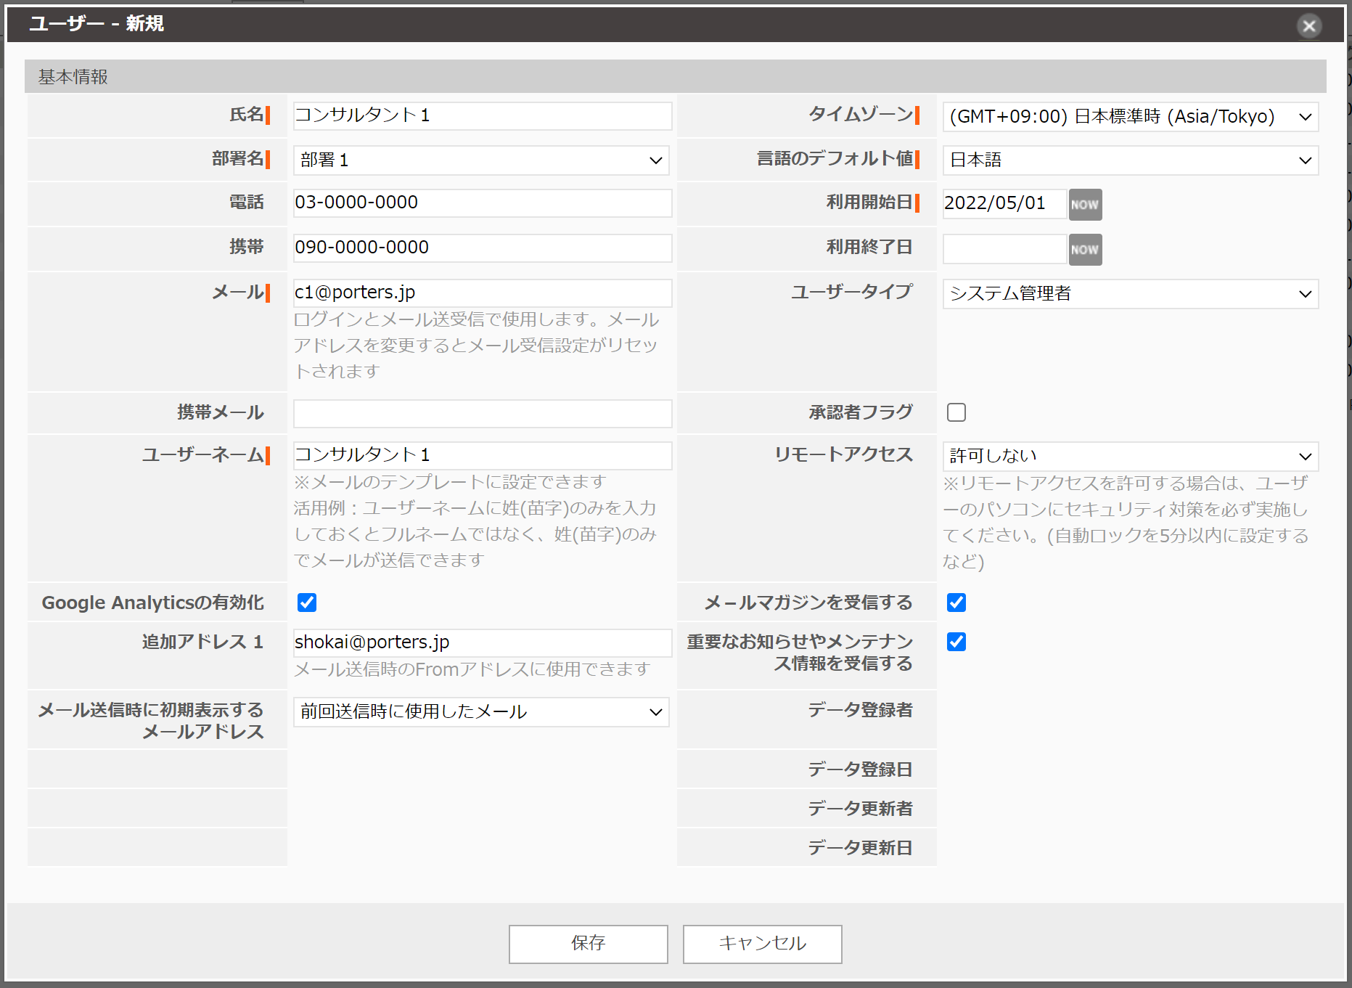This screenshot has width=1352, height=988.
Task: Expand the タイムゾーン dropdown
Action: (1129, 117)
